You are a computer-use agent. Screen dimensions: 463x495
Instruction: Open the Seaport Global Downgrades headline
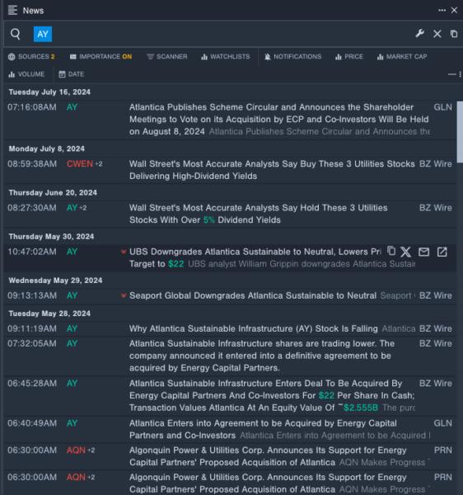(x=253, y=296)
